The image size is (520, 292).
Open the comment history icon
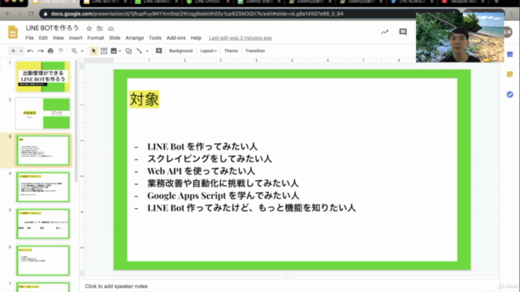403,32
